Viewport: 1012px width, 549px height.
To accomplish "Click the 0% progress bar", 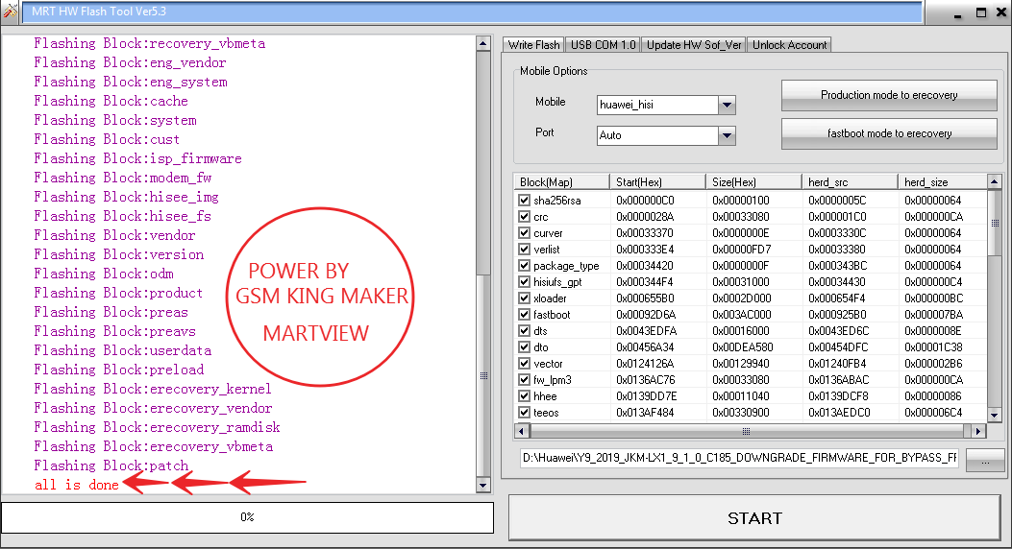I will (x=247, y=517).
